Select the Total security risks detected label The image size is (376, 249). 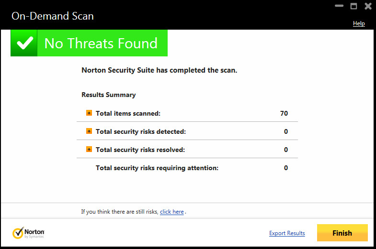(x=141, y=131)
